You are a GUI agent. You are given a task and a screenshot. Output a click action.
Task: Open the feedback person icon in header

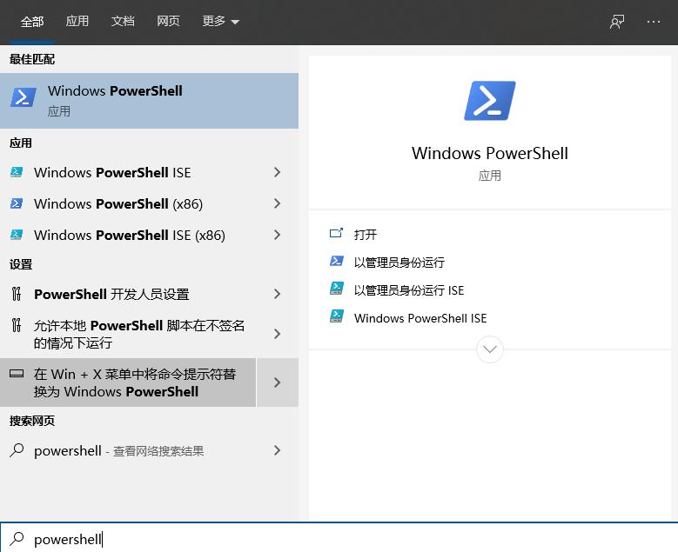pos(617,22)
